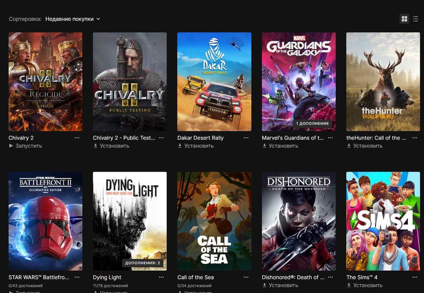Click the Dakar Desert Rally title text
Viewport: 424px width, 293px height.
201,138
